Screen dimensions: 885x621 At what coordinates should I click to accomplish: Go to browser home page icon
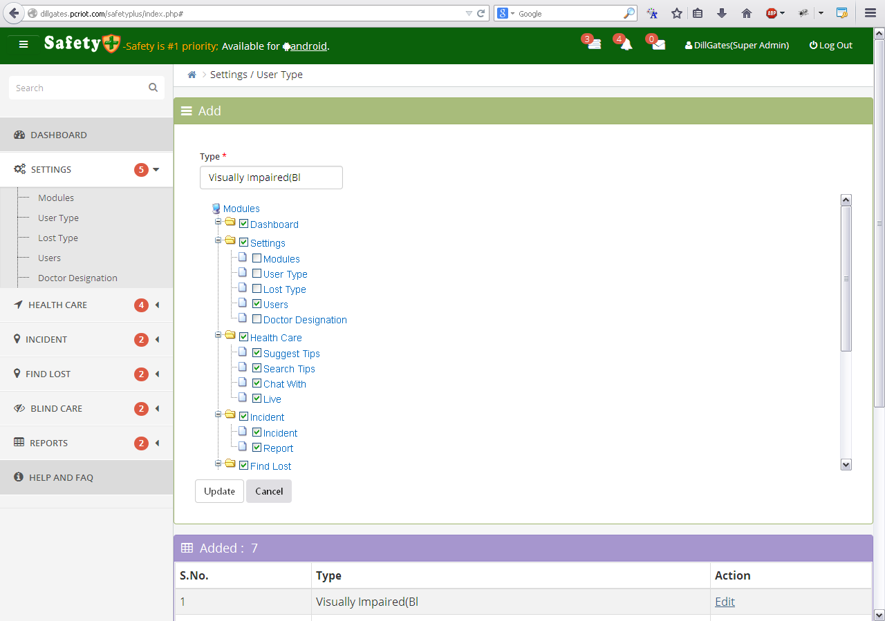pos(747,13)
